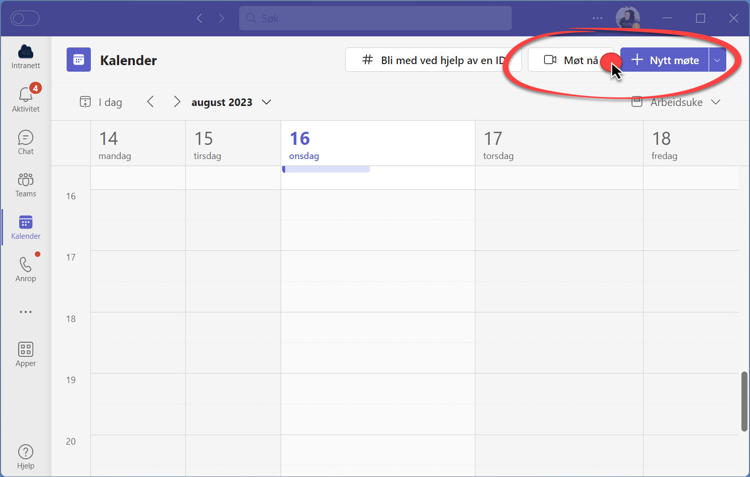750x477 pixels.
Task: Open the Arbeidsuke view selector
Action: click(x=676, y=102)
